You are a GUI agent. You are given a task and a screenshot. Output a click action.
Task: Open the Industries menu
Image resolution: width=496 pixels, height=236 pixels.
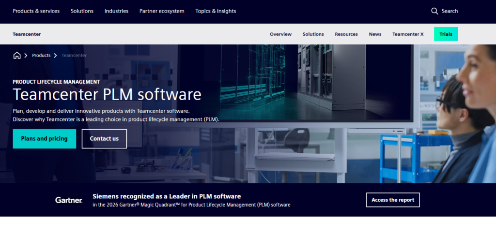point(116,11)
